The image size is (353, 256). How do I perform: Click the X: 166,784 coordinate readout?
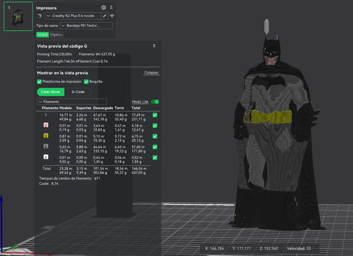pyautogui.click(x=215, y=249)
